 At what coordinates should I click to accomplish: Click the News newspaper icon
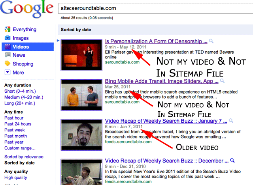pyautogui.click(x=8, y=55)
